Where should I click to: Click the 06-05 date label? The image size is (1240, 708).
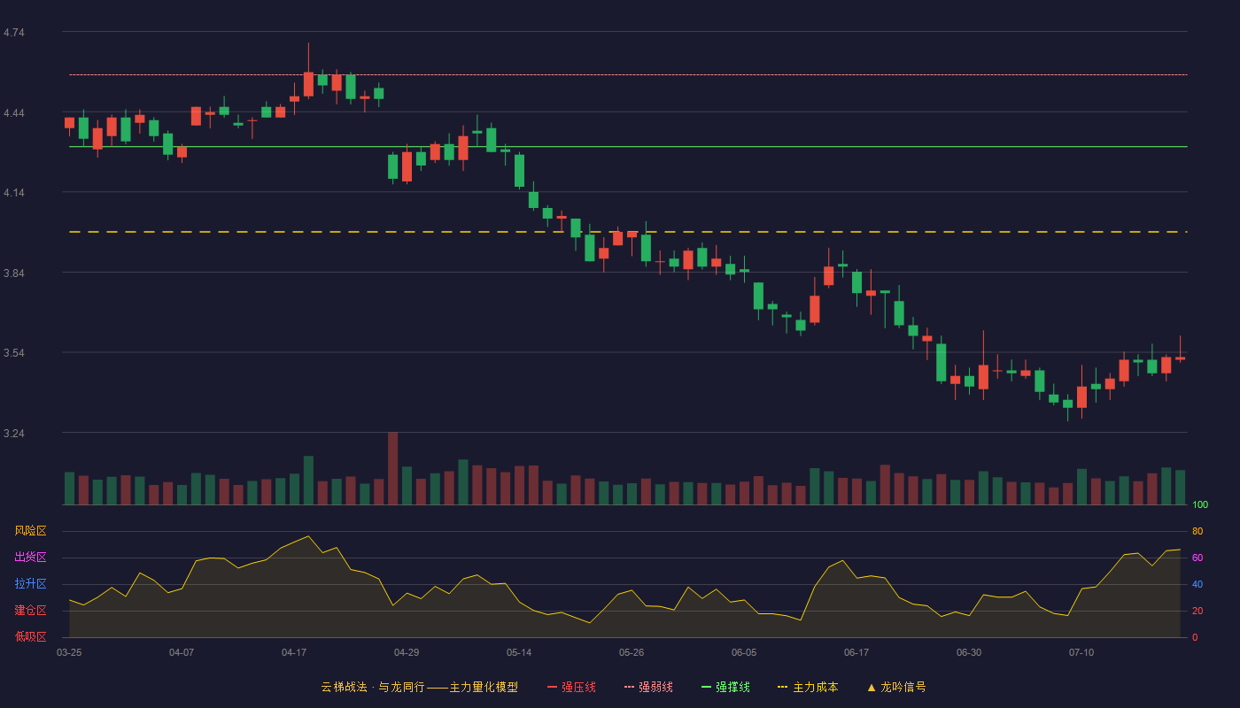pos(744,652)
